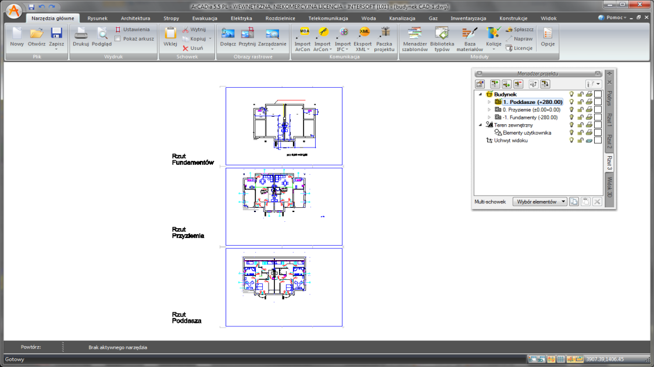
Task: Switch to the Architektura ribbon tab
Action: click(x=135, y=19)
